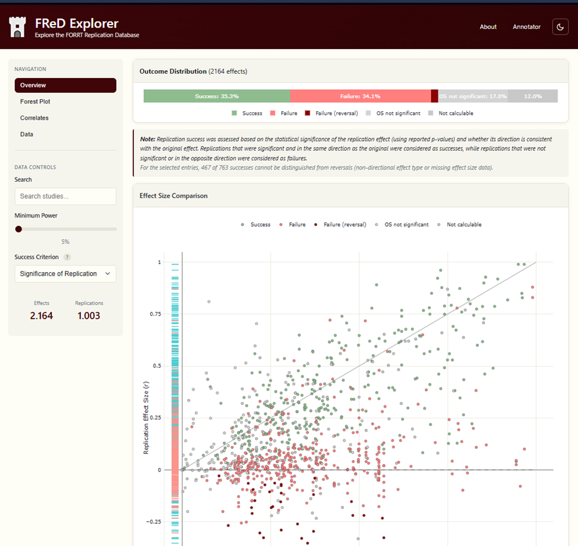The width and height of the screenshot is (578, 546).
Task: Toggle OS not significant in scatter legend
Action: click(402, 225)
